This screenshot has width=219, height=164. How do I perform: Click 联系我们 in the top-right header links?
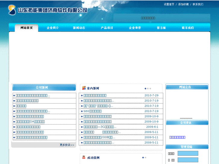[198, 4]
